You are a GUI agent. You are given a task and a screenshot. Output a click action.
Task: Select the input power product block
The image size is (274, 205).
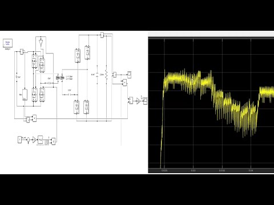pos(34,118)
